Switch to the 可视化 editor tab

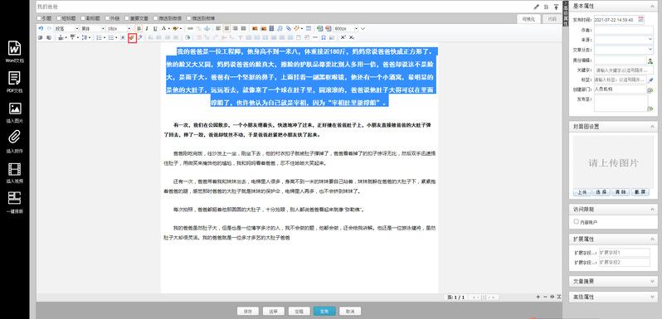tap(528, 19)
